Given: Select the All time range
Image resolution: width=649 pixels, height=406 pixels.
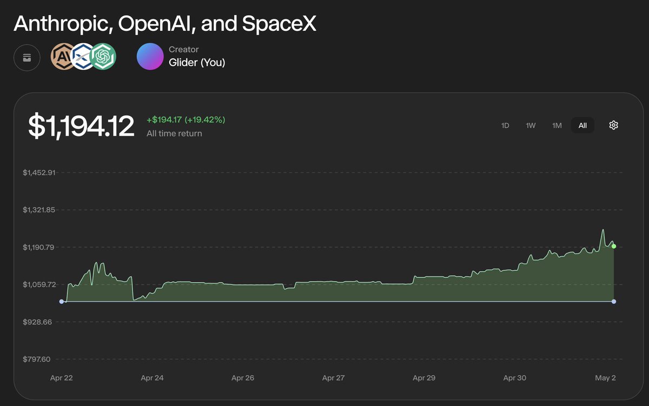Looking at the screenshot, I should tap(582, 125).
